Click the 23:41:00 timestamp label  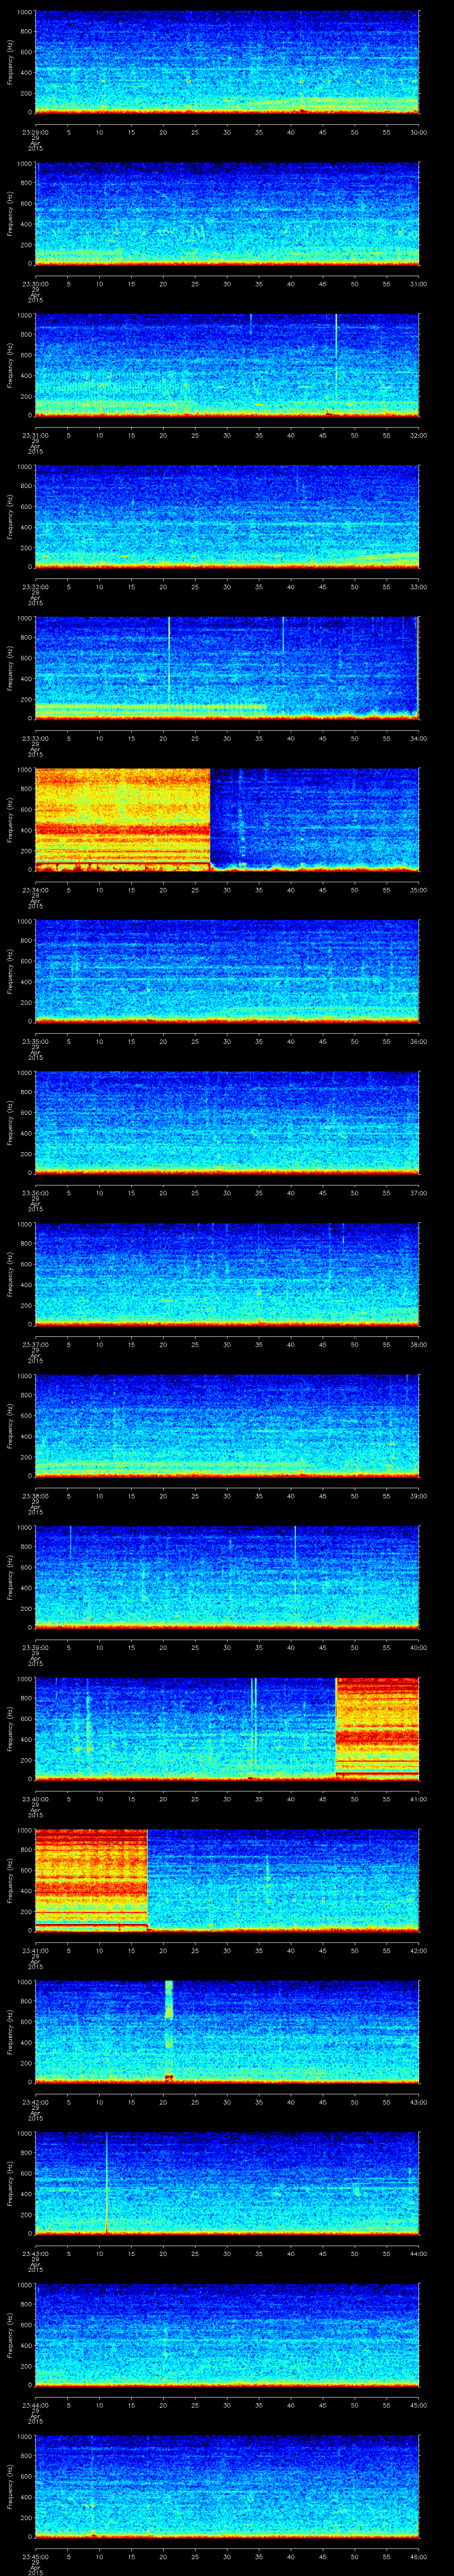[x=35, y=1950]
